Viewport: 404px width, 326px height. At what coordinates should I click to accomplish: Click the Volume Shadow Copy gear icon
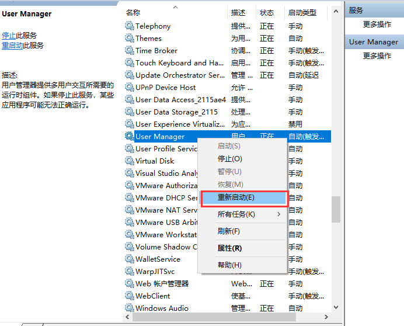[130, 247]
